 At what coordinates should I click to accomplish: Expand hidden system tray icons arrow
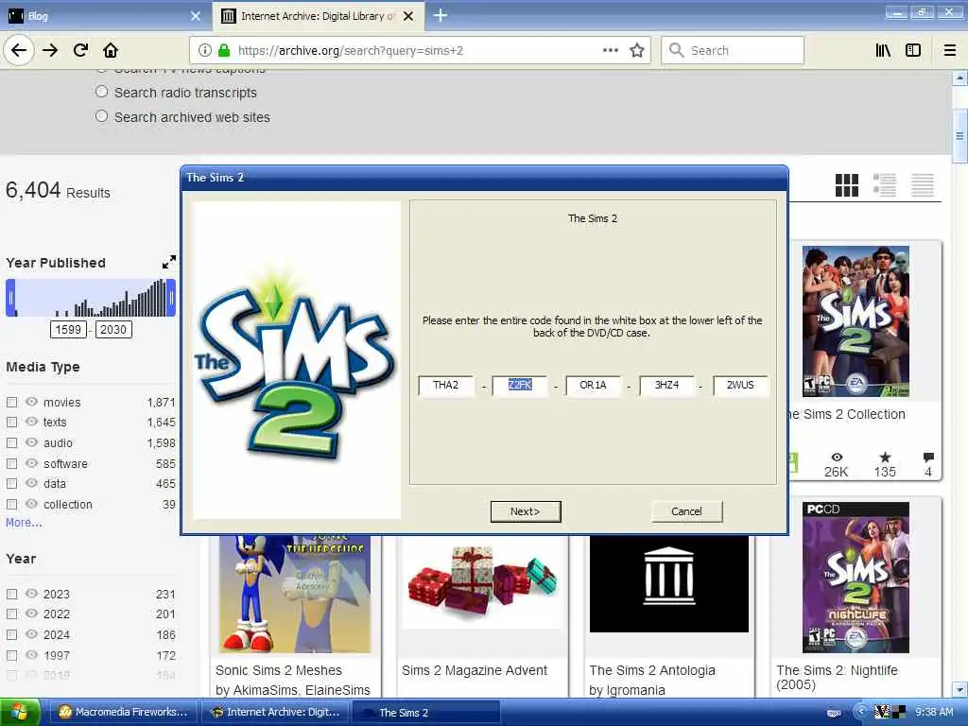[x=860, y=712]
